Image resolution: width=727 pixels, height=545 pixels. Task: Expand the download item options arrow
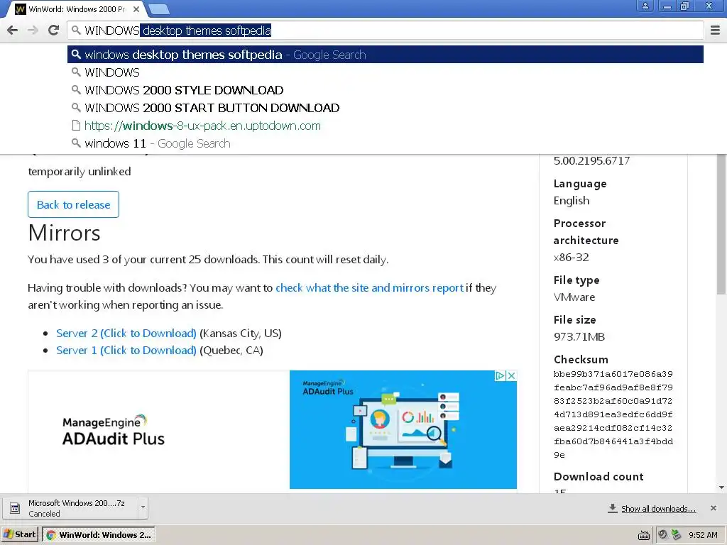pyautogui.click(x=143, y=507)
